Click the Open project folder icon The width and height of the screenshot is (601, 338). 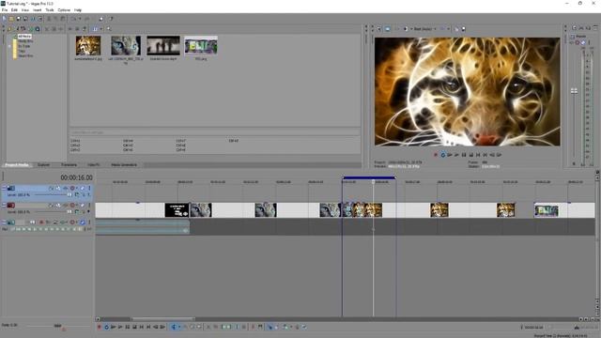pyautogui.click(x=11, y=19)
